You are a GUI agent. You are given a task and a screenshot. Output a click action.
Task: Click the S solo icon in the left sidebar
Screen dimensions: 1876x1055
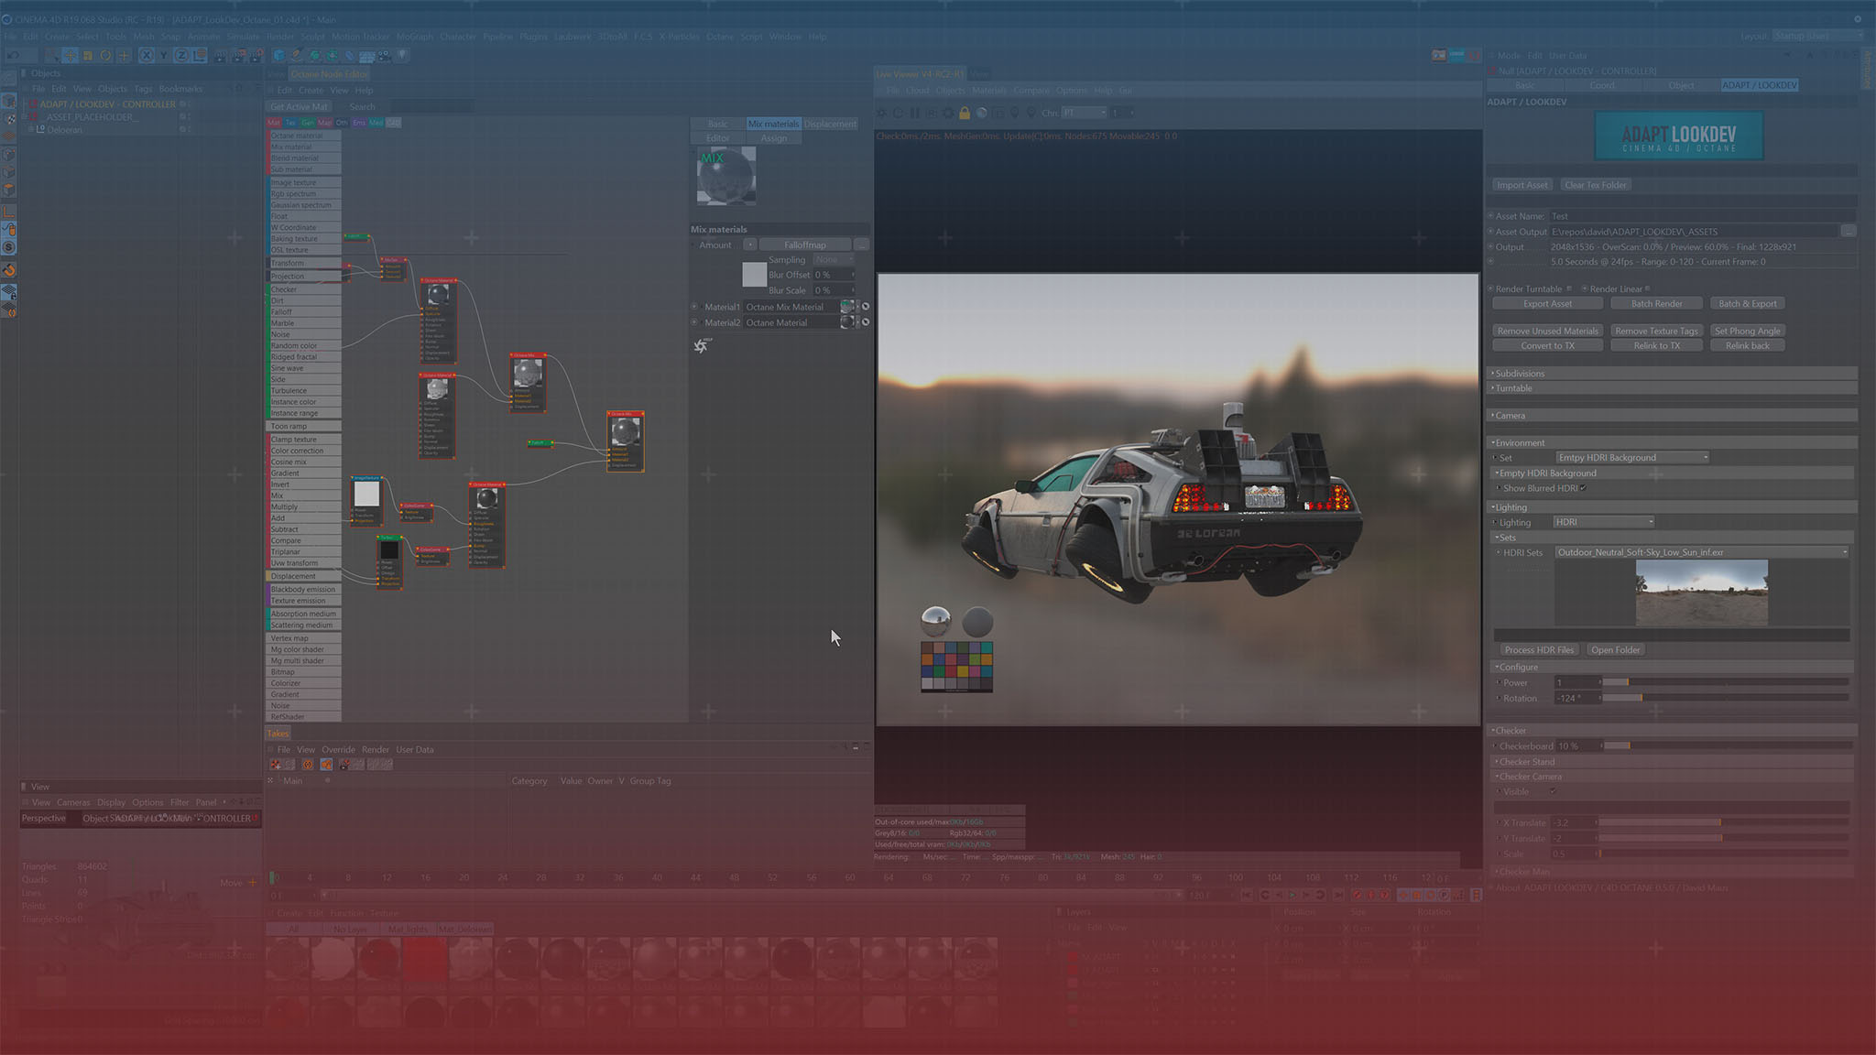click(x=9, y=247)
